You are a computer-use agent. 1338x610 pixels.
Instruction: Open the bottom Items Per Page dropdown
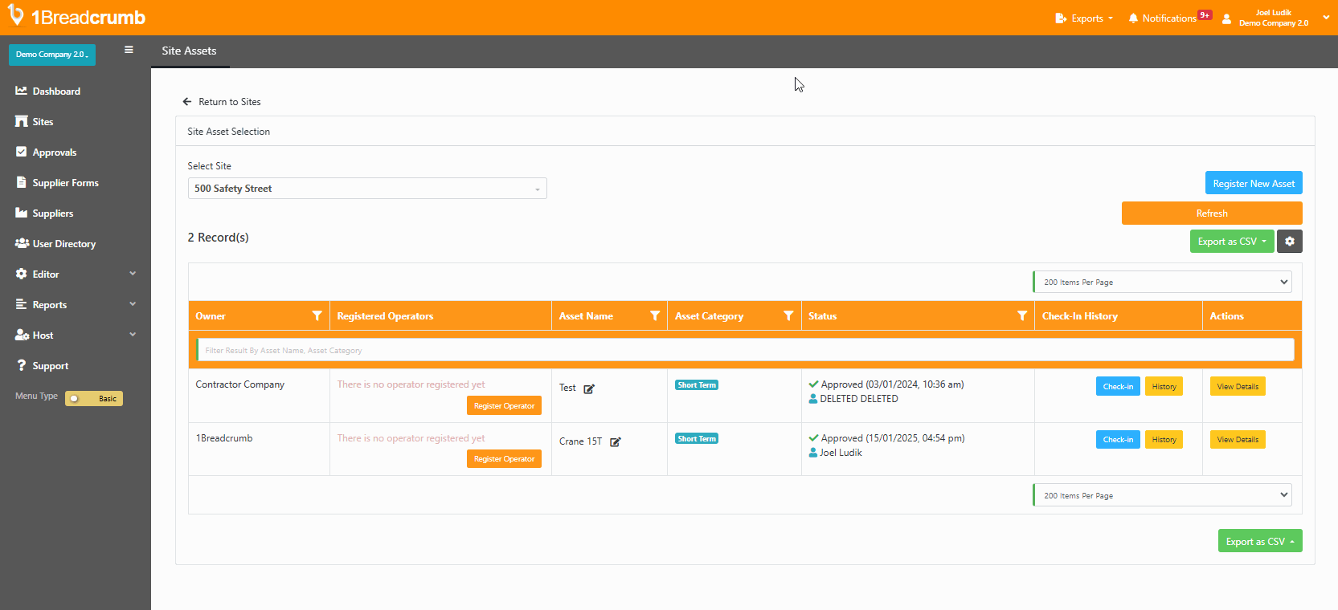(x=1162, y=495)
